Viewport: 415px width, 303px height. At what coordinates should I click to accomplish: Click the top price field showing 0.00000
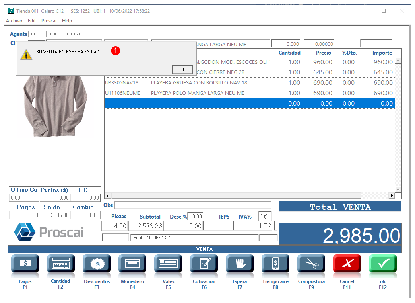coord(319,44)
